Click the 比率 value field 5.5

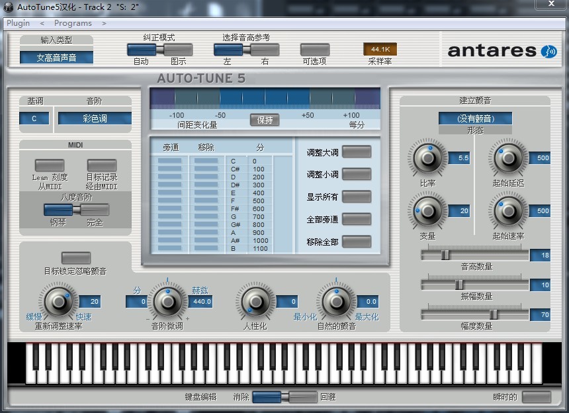pos(459,158)
